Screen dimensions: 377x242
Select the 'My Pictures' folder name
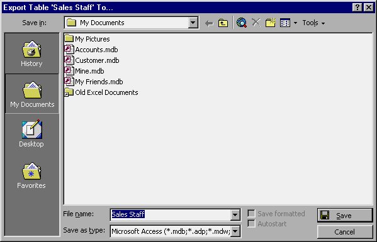click(x=93, y=39)
